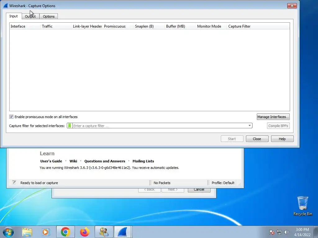Open Questions and Answers link
The height and width of the screenshot is (238, 318).
tap(105, 161)
